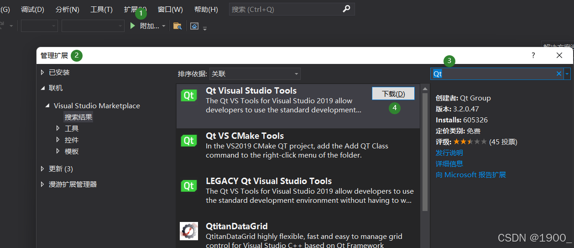The image size is (574, 248).
Task: Click the 版本: 3.2.0.47 text
Action: pos(457,109)
